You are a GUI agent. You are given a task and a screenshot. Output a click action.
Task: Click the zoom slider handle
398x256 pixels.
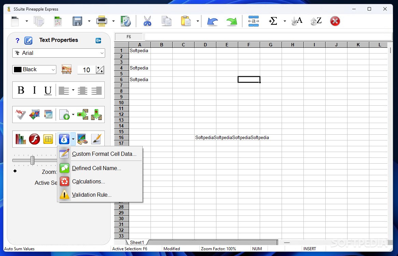coord(32,160)
